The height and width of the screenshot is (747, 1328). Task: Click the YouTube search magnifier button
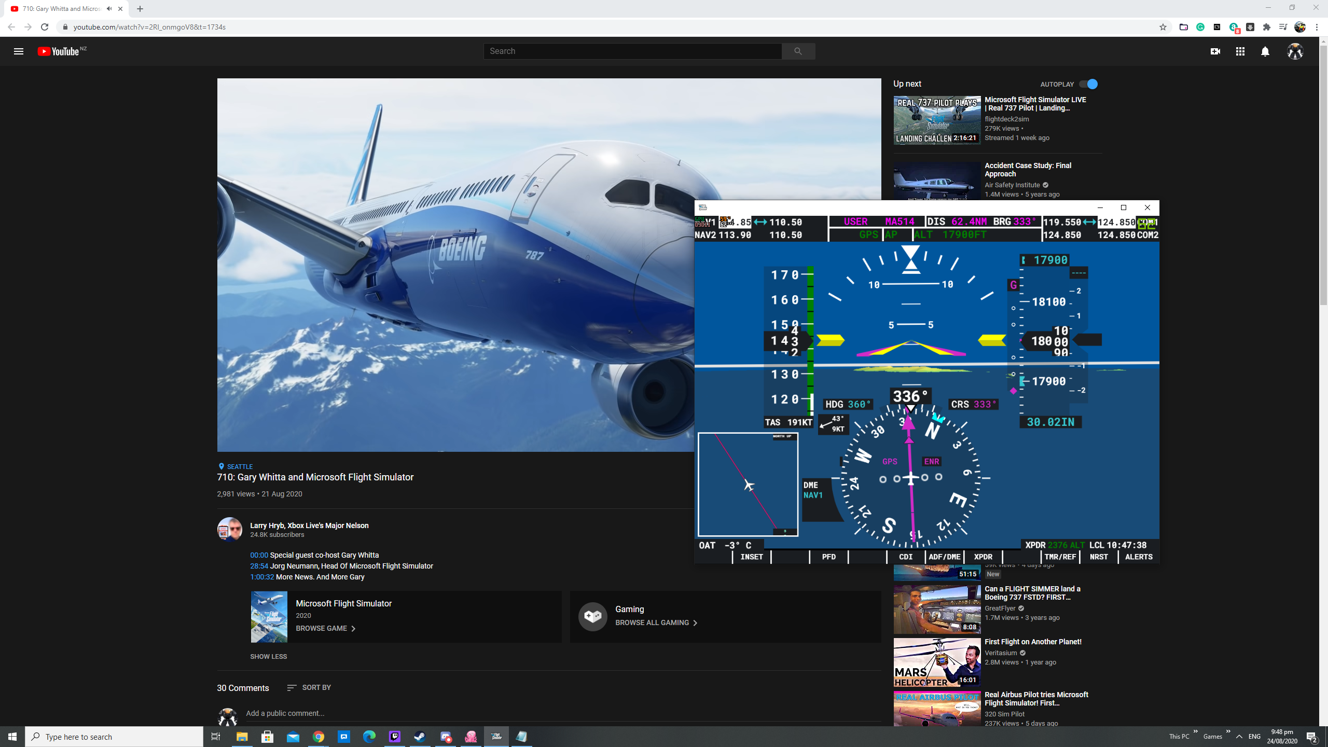pyautogui.click(x=798, y=51)
